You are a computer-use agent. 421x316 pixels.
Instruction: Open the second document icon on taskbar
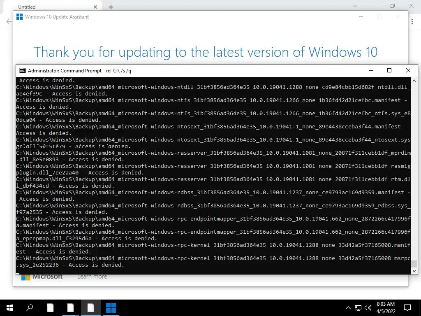coord(70,308)
